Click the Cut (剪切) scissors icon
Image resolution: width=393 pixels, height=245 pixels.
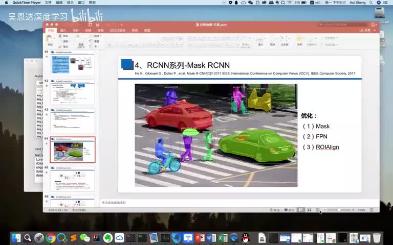point(60,36)
